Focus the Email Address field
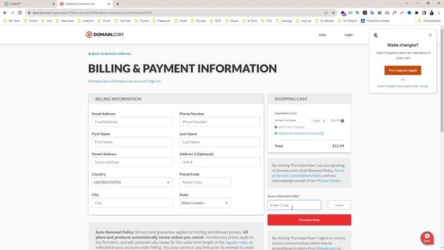The width and height of the screenshot is (444, 250). [x=132, y=122]
